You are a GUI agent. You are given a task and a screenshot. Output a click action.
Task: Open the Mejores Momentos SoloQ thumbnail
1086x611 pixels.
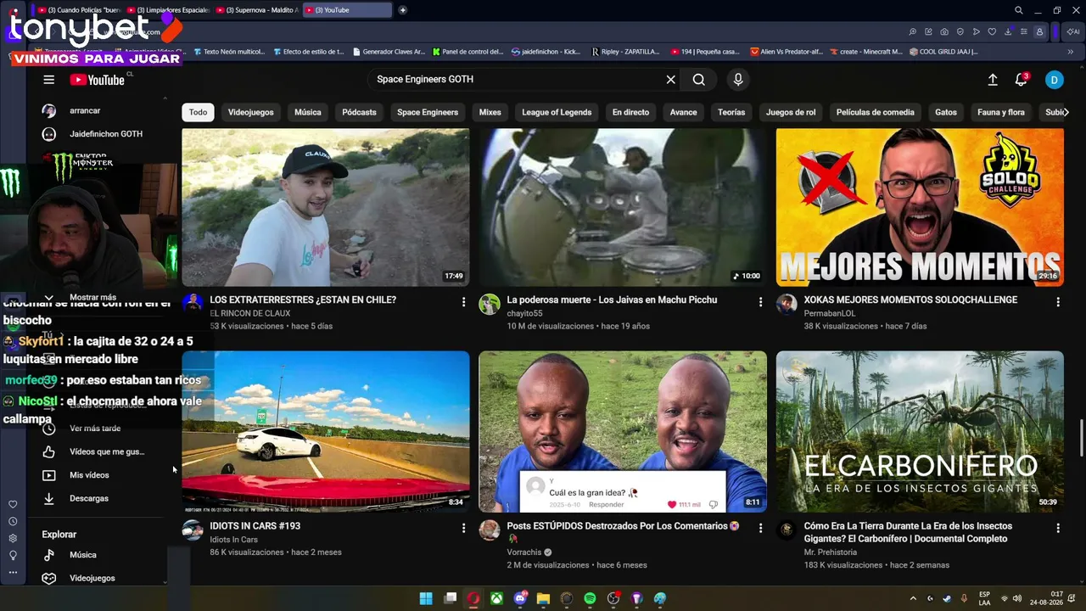[x=920, y=207]
